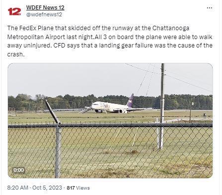222x195 pixels.
Task: Click the FedEx logo on the plane fuselage
Action: coord(106,105)
